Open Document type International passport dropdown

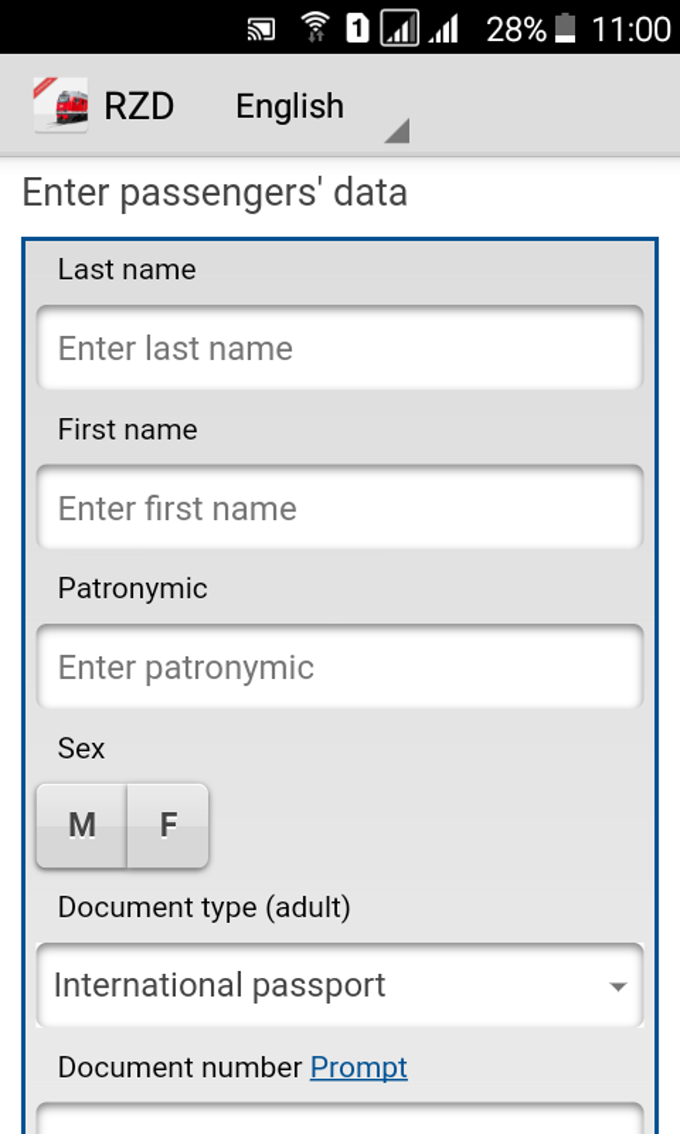[x=320, y=985]
